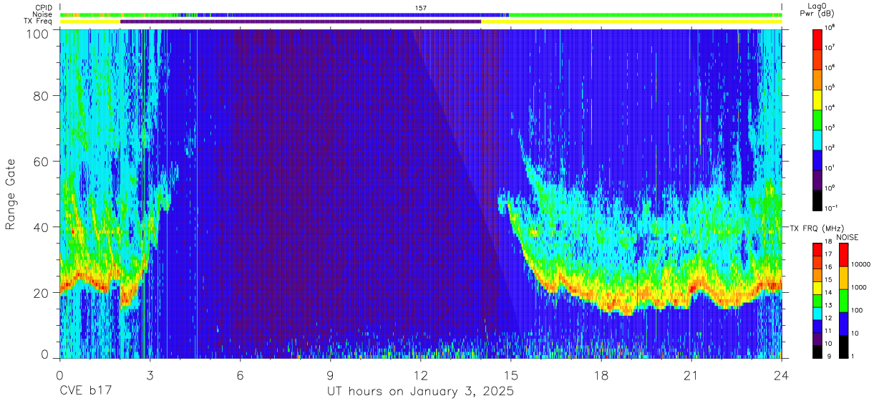Viewport: 879px width, 406px height.
Task: Click the '10000' label on NOISE colorbar
Action: point(861,264)
